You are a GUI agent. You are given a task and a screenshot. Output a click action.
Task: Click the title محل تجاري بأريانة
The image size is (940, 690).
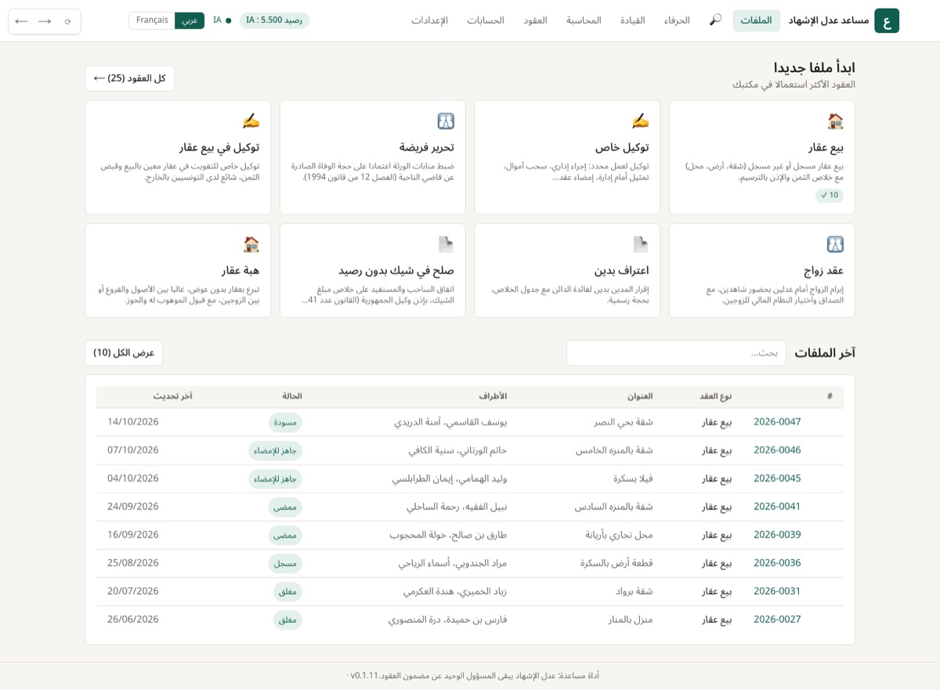pos(619,534)
